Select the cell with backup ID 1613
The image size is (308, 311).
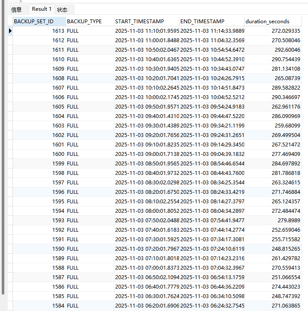click(39, 31)
